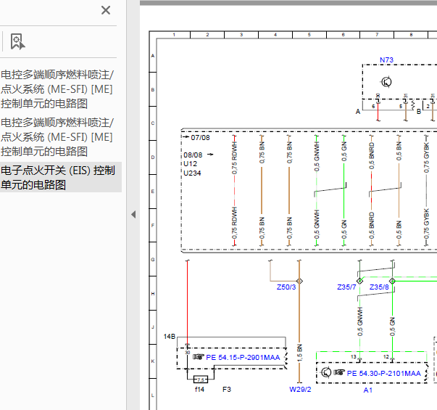Click the F3 label
Screen dimensions: 437x410
click(227, 390)
